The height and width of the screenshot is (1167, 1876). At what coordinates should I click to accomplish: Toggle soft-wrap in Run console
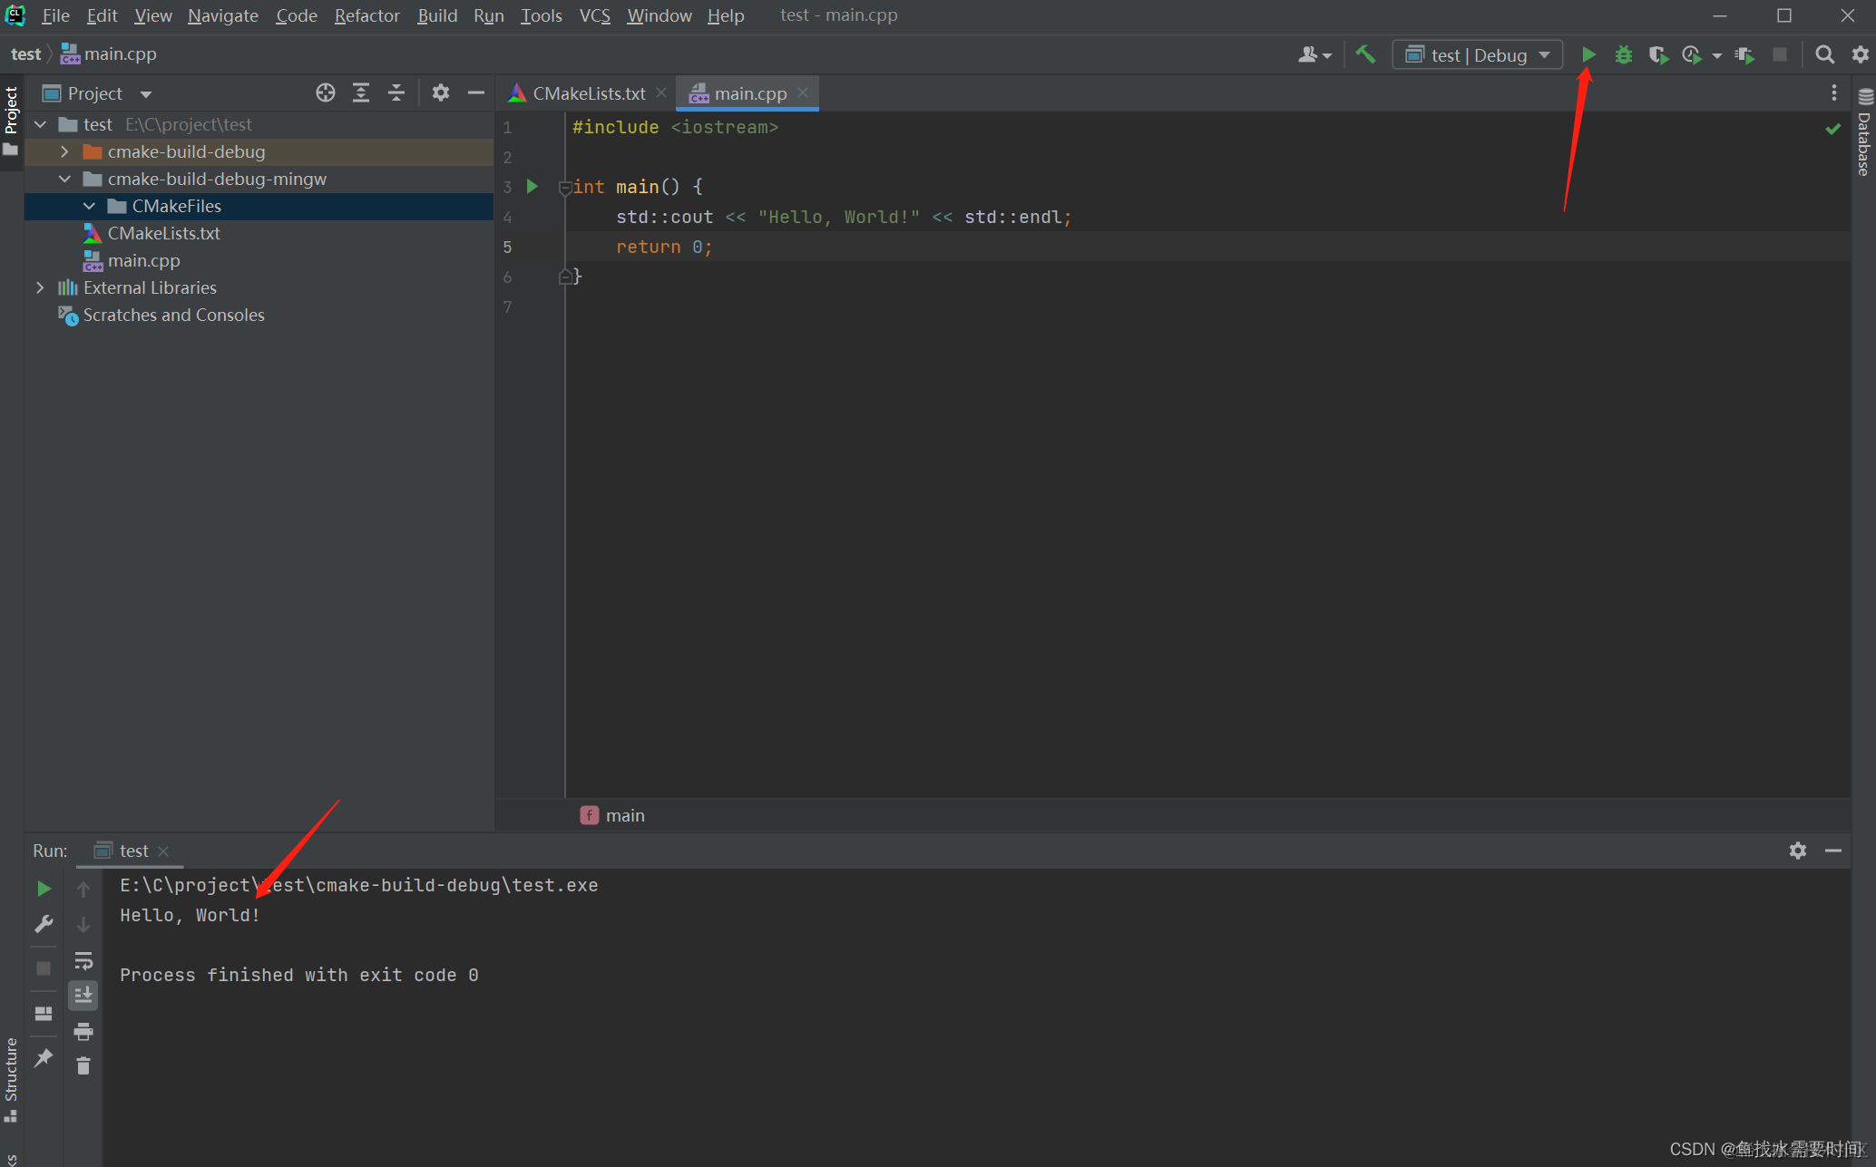[83, 960]
